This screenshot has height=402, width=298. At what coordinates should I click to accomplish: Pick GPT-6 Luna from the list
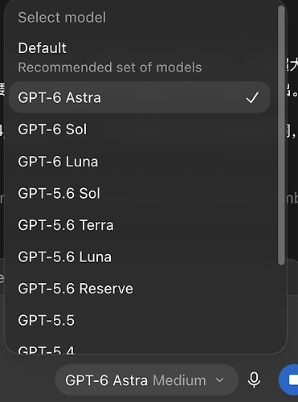pyautogui.click(x=140, y=162)
